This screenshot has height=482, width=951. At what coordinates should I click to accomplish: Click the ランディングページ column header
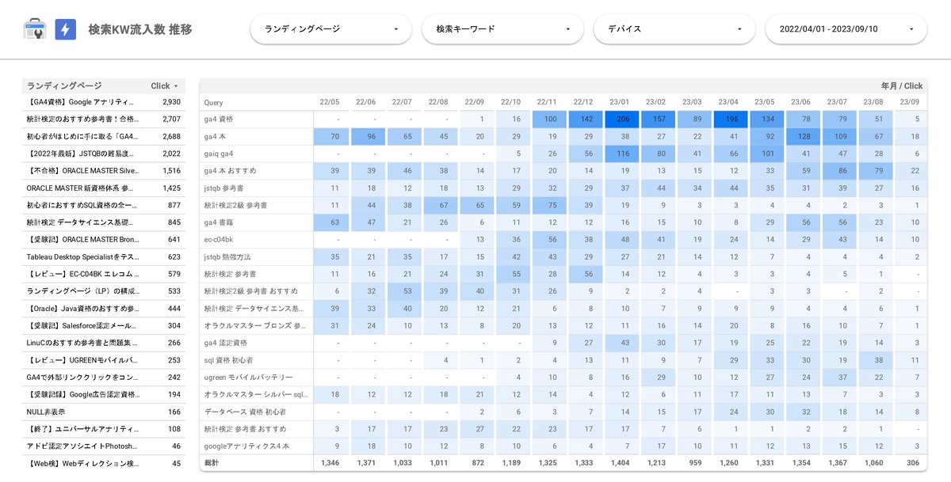point(64,85)
